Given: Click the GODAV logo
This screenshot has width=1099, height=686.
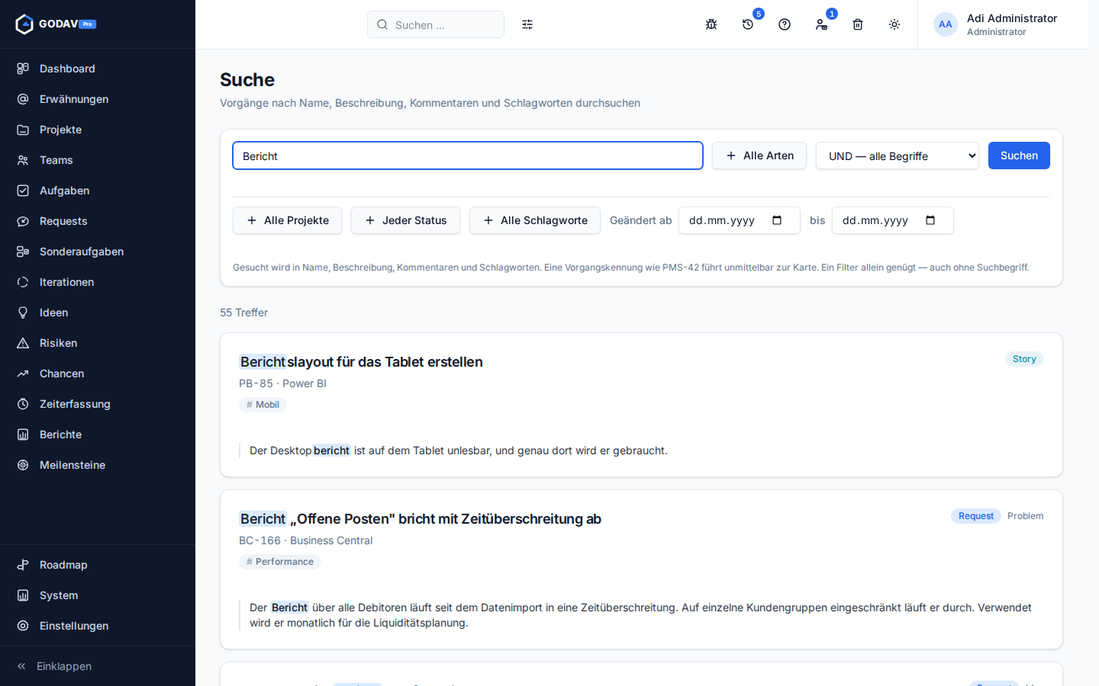Looking at the screenshot, I should tap(56, 24).
